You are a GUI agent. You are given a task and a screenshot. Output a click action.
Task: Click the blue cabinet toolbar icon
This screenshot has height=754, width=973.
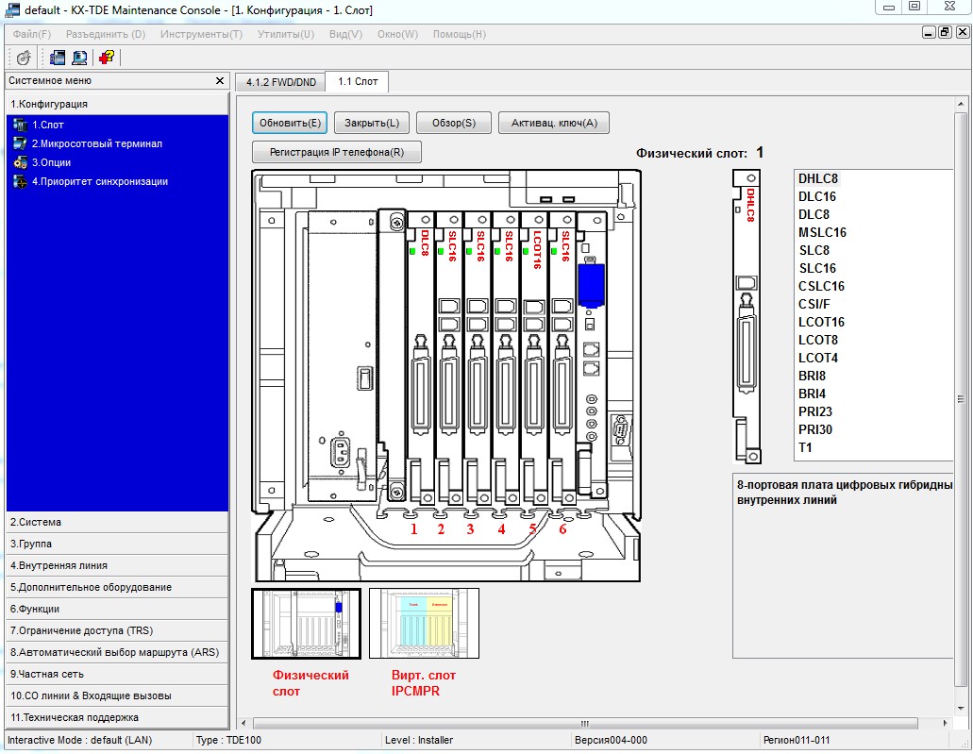click(58, 58)
